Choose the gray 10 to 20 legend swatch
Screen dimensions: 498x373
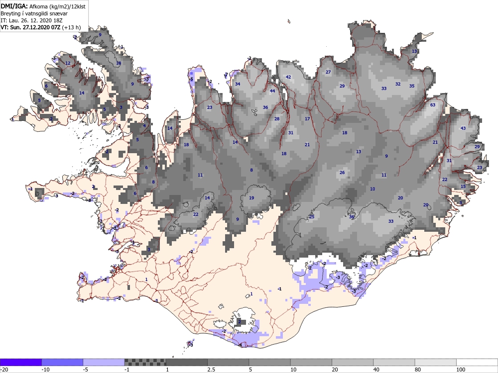tap(311, 362)
